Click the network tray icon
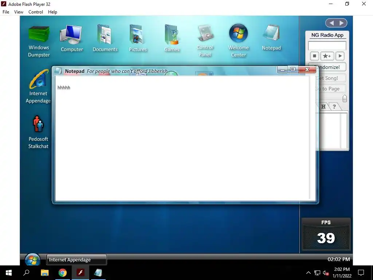The width and height of the screenshot is (373, 280). tap(317, 273)
